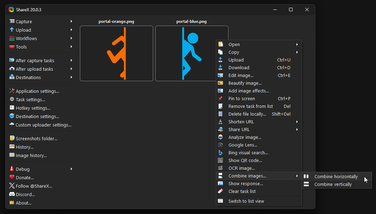Click the Screenshots folder icon
The width and height of the screenshot is (376, 214).
tap(12, 138)
